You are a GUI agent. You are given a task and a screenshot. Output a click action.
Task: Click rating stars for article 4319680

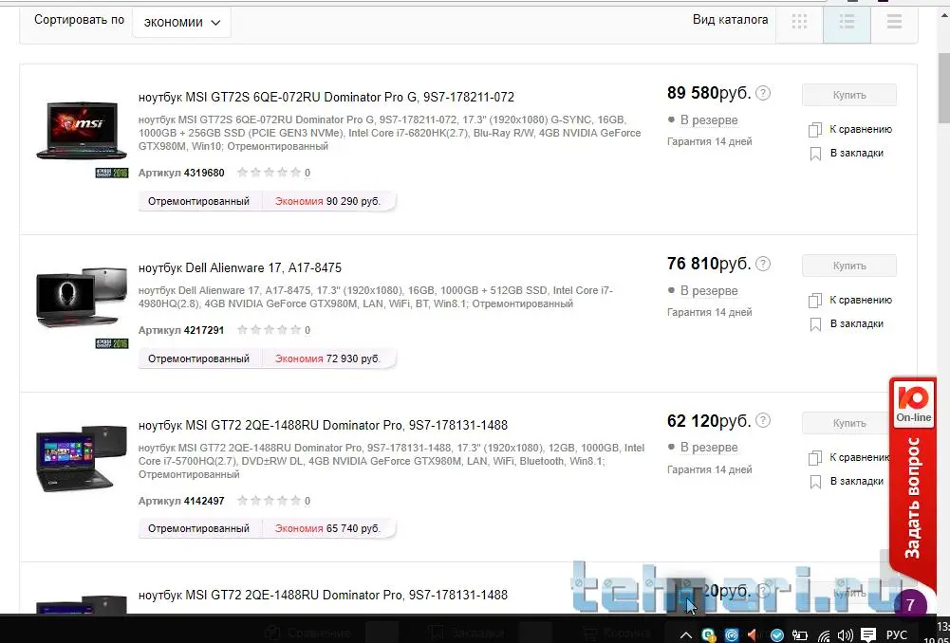tap(269, 173)
